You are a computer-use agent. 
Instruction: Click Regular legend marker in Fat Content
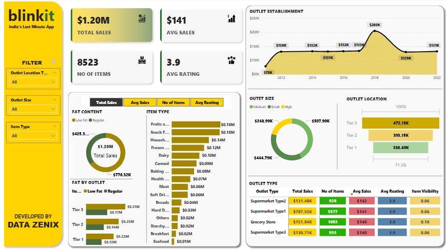[90, 120]
